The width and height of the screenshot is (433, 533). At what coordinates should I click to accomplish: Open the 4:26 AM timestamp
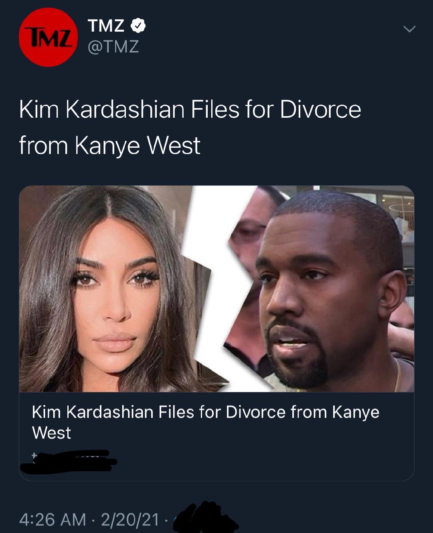[x=53, y=519]
